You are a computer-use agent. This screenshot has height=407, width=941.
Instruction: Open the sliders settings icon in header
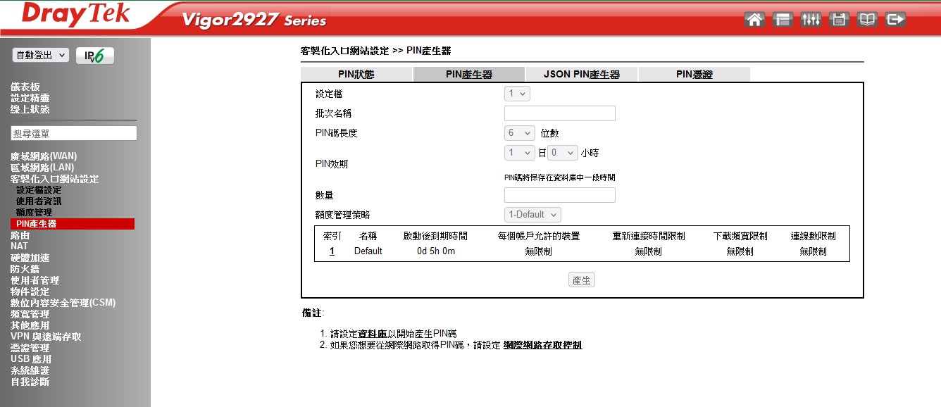811,20
